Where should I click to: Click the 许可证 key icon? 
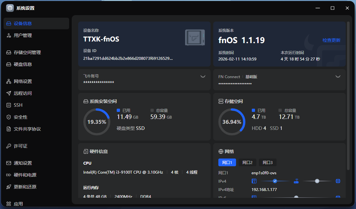pyautogui.click(x=9, y=146)
